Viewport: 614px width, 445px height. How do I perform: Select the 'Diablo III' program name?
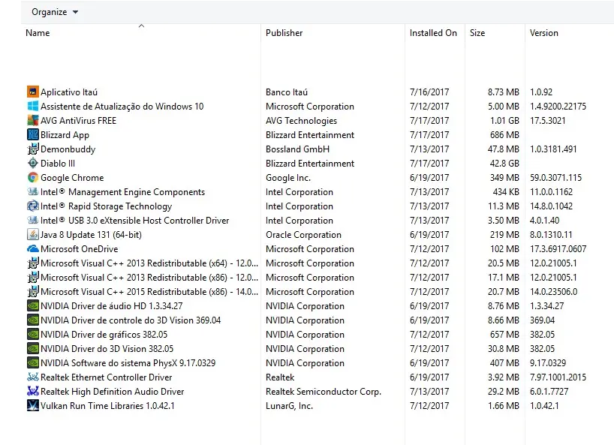[x=58, y=163]
